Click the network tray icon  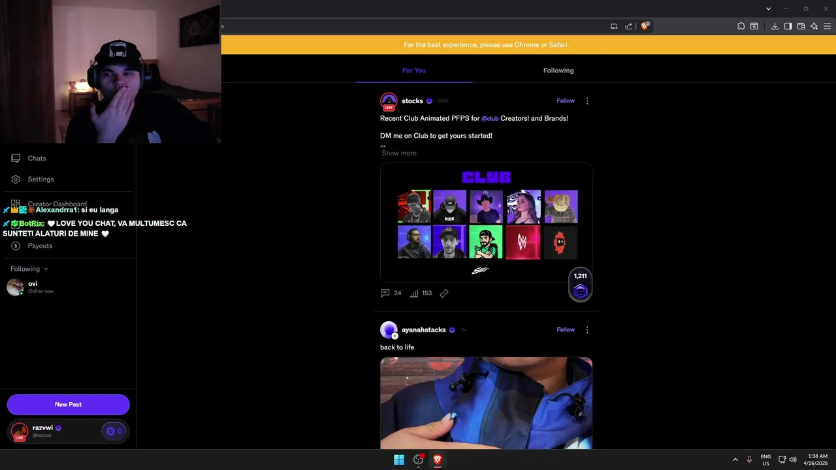pos(782,460)
